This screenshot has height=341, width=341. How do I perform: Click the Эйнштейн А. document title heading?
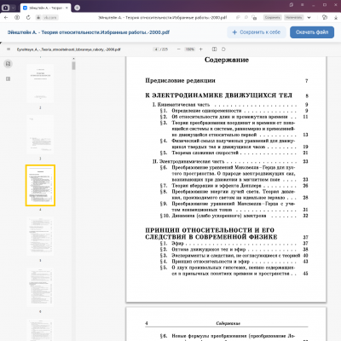click(89, 32)
